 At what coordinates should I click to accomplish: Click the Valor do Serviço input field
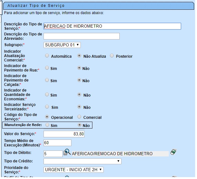pos(64,134)
